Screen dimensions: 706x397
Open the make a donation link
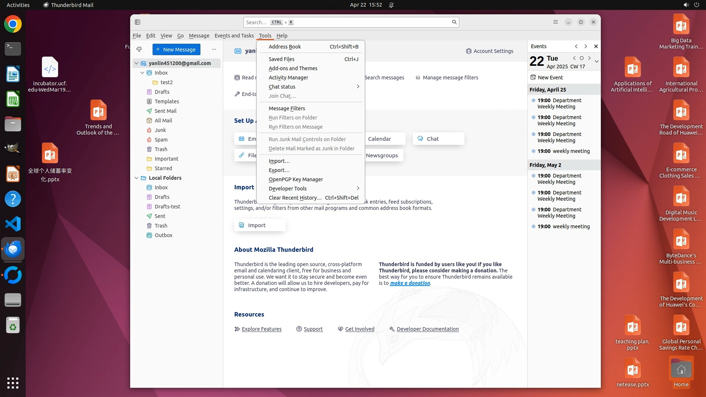410,283
